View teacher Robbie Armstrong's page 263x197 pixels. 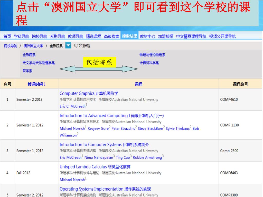pyautogui.click(x=147, y=157)
